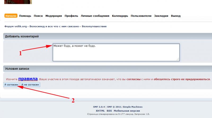The width and height of the screenshot is (212, 118).
Task: Open Личные сообщения
Action: click(95, 16)
